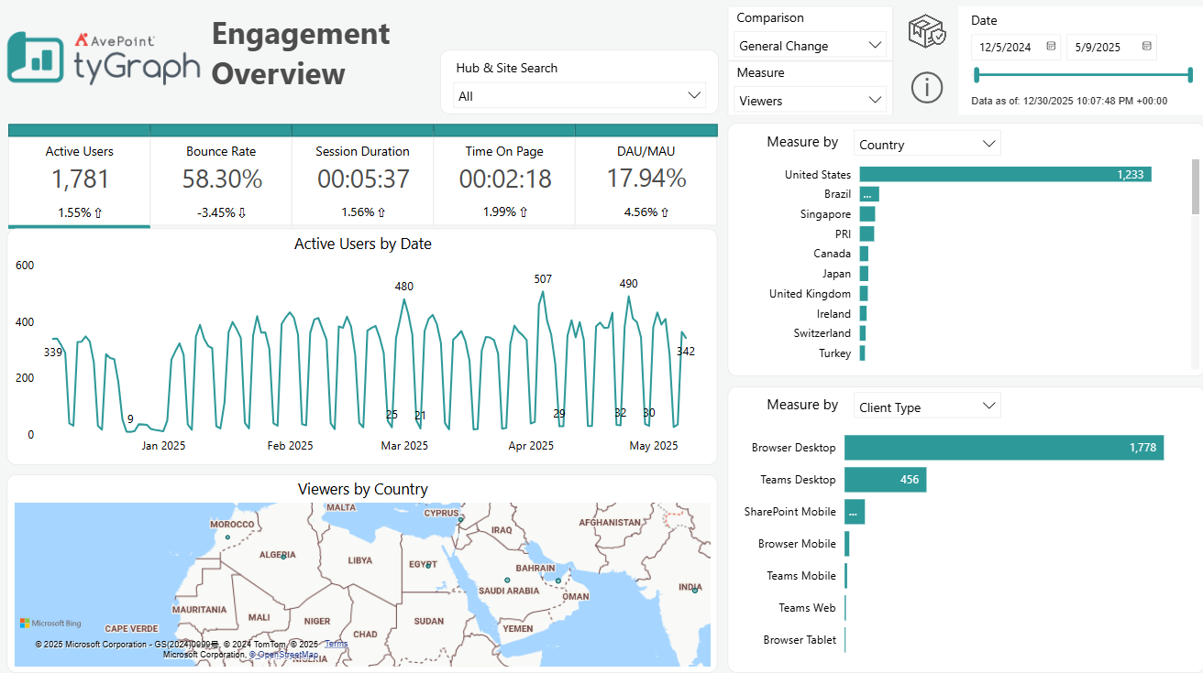Open the calendar picker for 12/5/2024
This screenshot has width=1203, height=673.
coord(1051,47)
